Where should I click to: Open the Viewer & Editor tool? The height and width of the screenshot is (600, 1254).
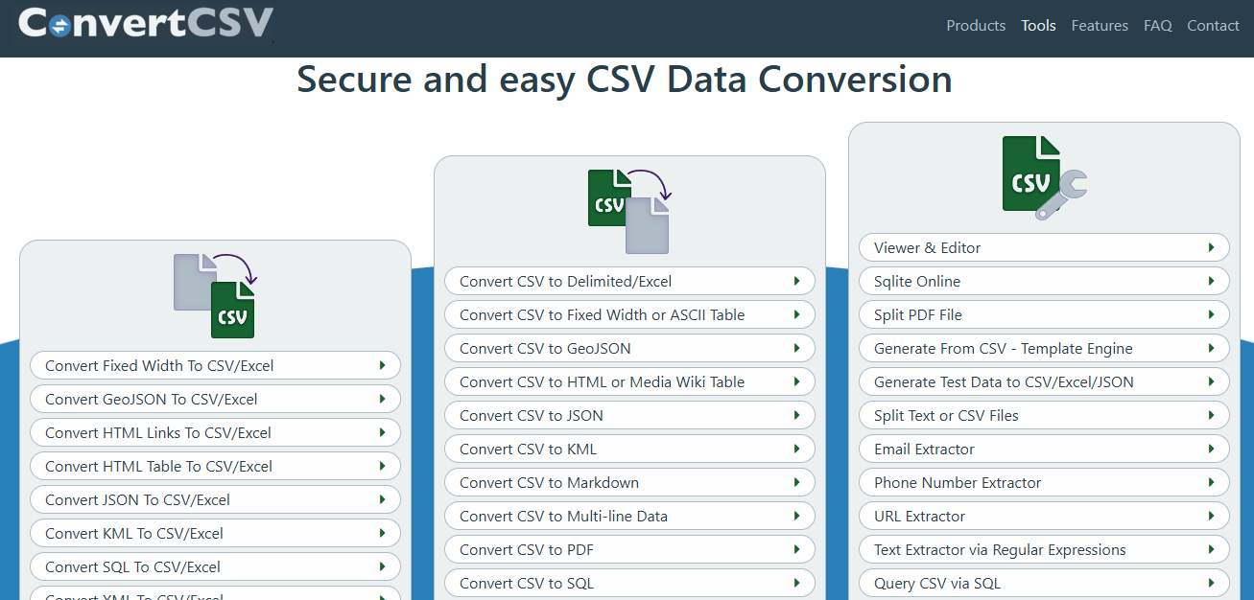coord(1044,247)
